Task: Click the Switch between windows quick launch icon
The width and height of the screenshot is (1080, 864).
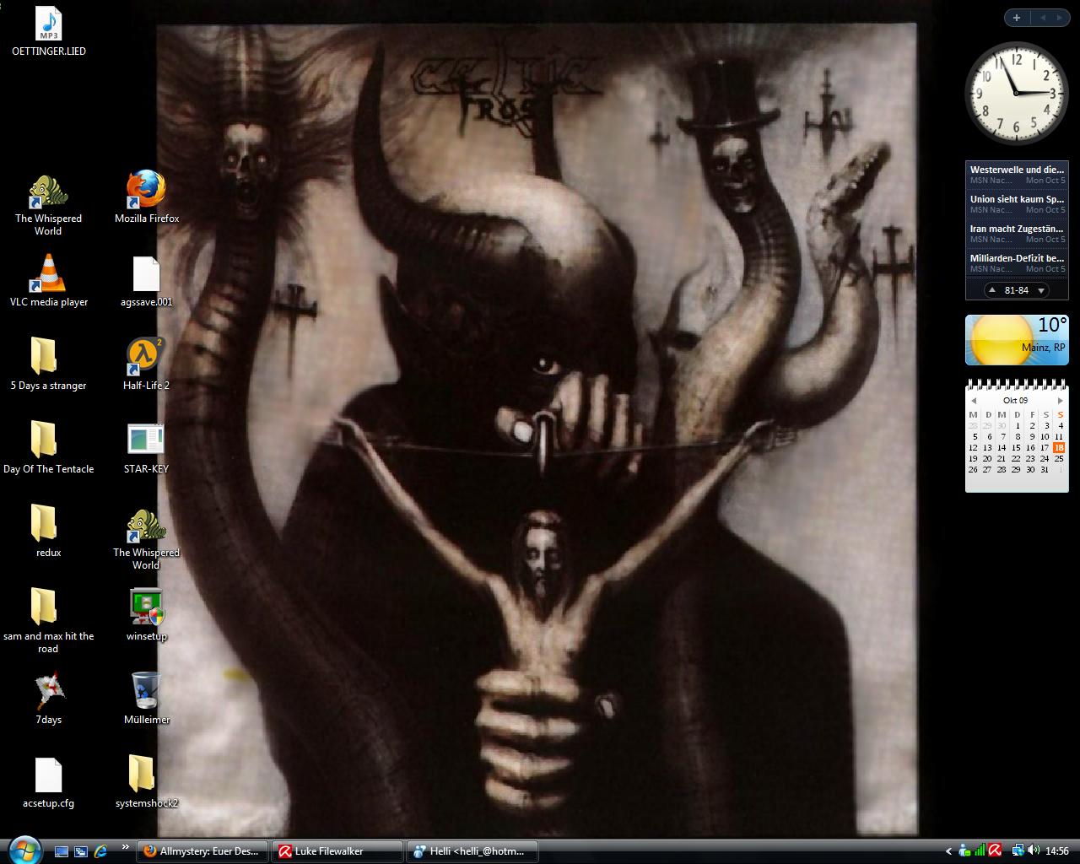Action: (81, 851)
